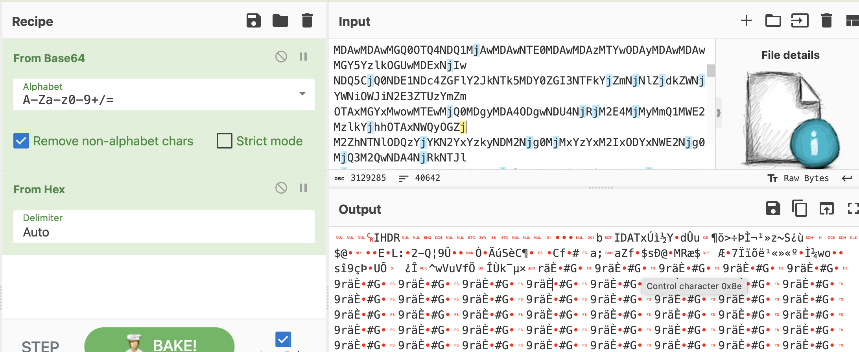Copy raw output to clipboard

(x=800, y=209)
